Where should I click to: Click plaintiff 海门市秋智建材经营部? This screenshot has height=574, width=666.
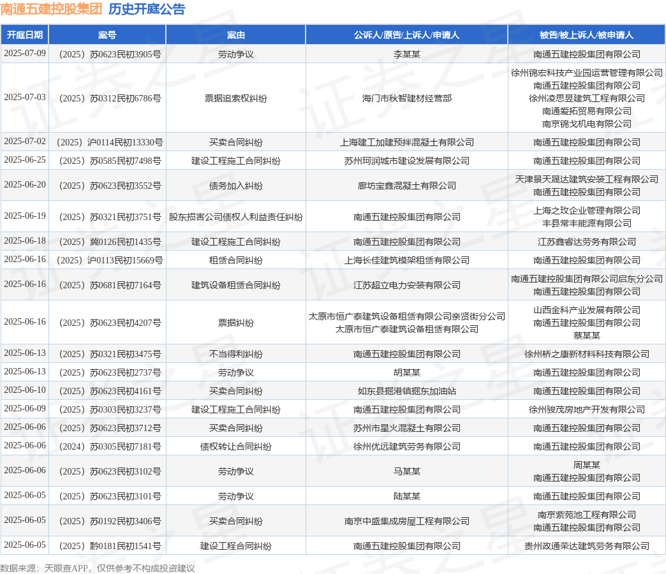pos(406,98)
